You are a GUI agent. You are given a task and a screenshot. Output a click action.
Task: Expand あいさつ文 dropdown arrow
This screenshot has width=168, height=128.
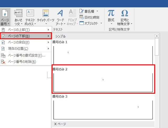click(22, 24)
